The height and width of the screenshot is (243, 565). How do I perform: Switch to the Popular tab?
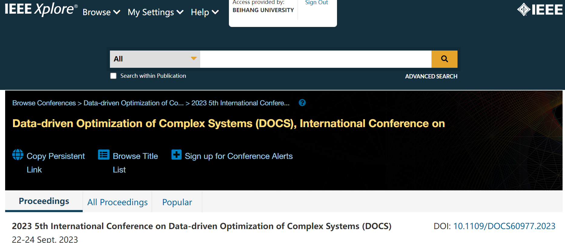[x=177, y=202]
